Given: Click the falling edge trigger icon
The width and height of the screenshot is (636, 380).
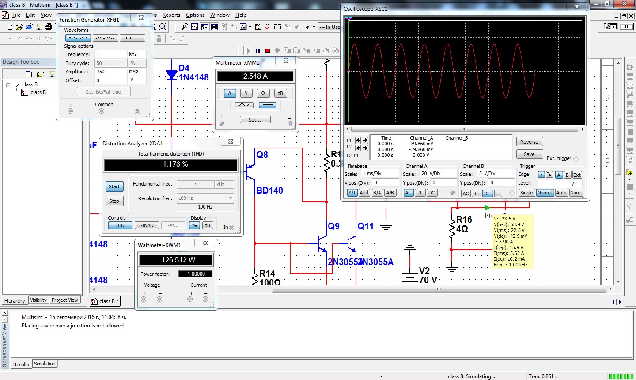Looking at the screenshot, I should (x=549, y=175).
